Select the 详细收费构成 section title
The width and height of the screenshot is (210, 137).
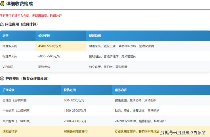pos(19,4)
